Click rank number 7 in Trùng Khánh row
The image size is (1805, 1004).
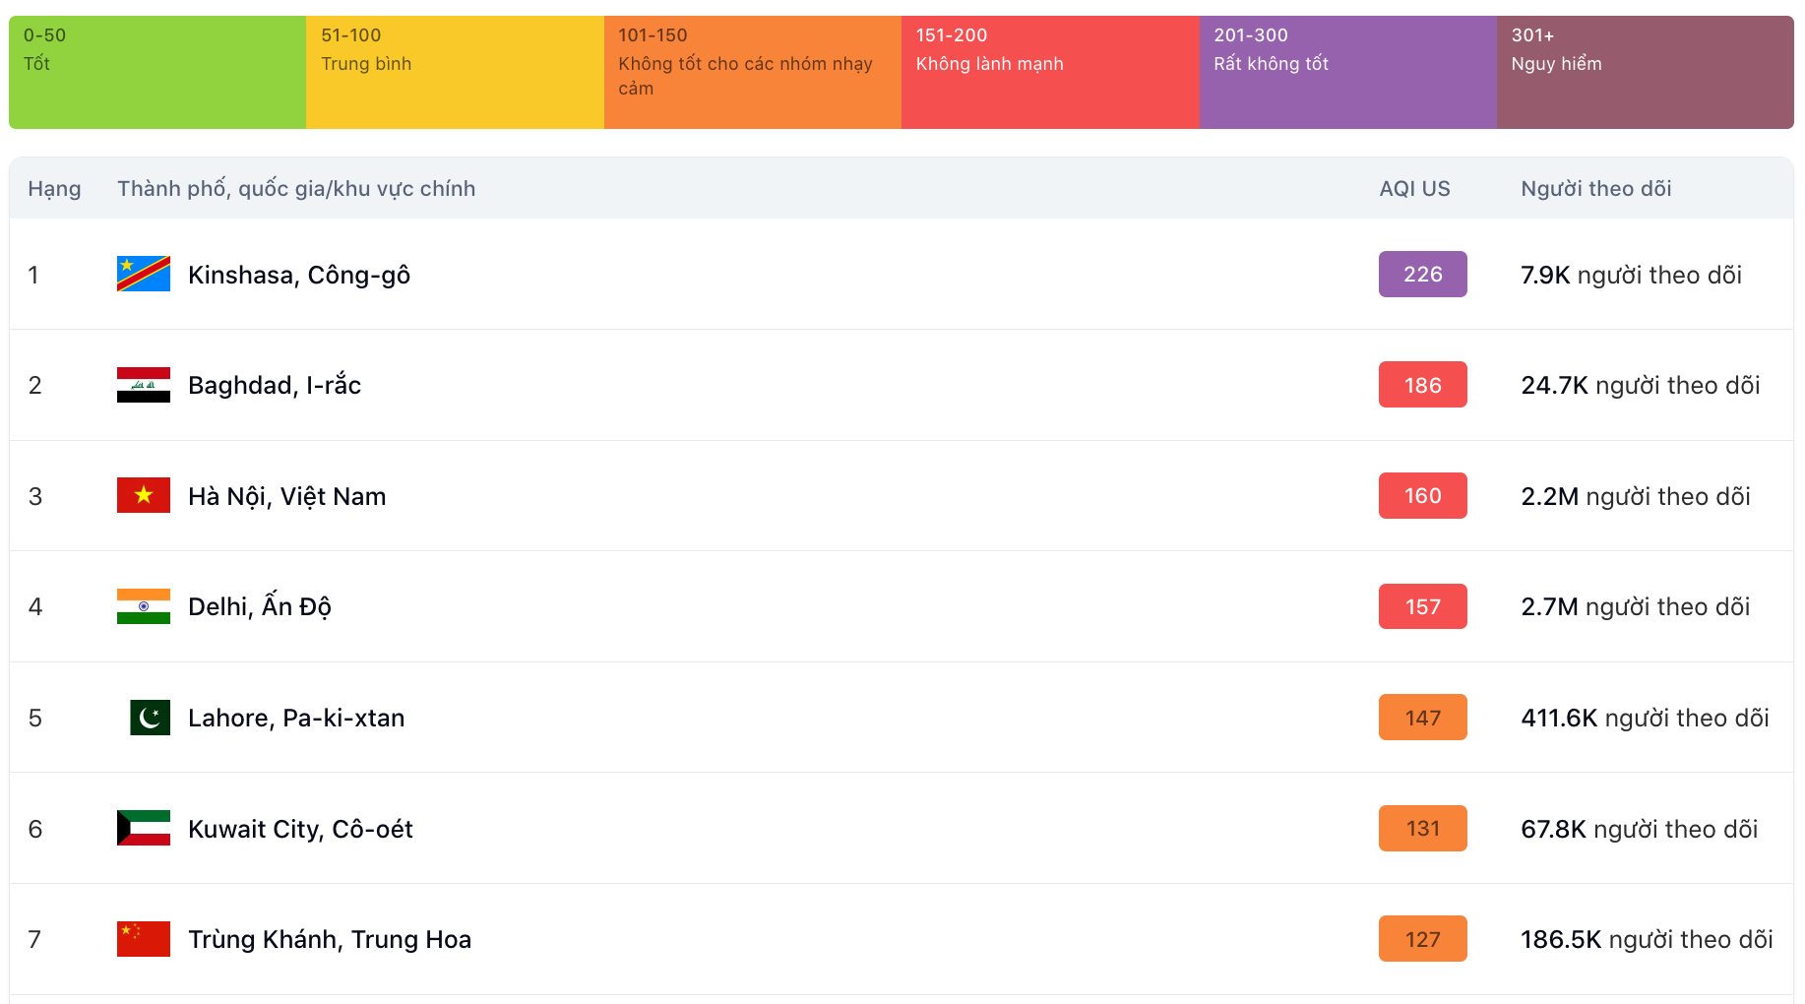tap(34, 939)
